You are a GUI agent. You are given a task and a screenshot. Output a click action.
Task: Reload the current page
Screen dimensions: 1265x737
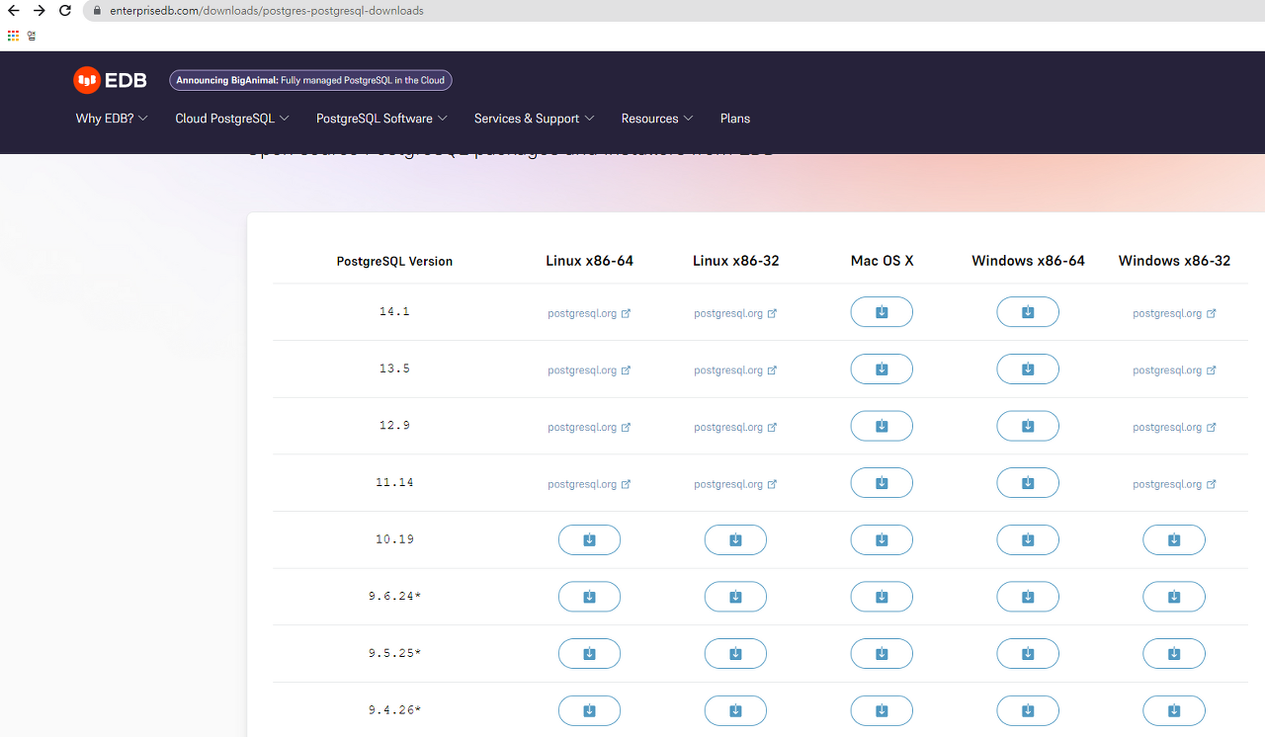65,11
